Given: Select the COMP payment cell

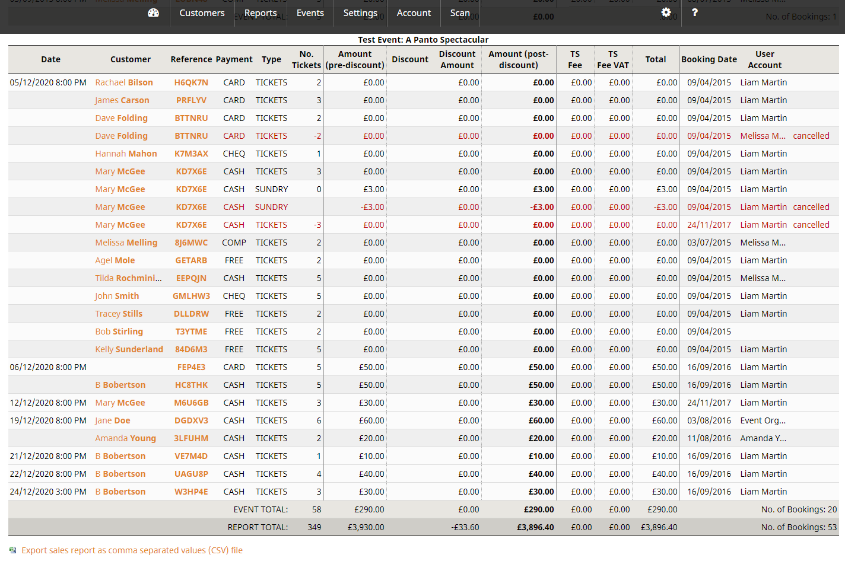Looking at the screenshot, I should (x=234, y=243).
